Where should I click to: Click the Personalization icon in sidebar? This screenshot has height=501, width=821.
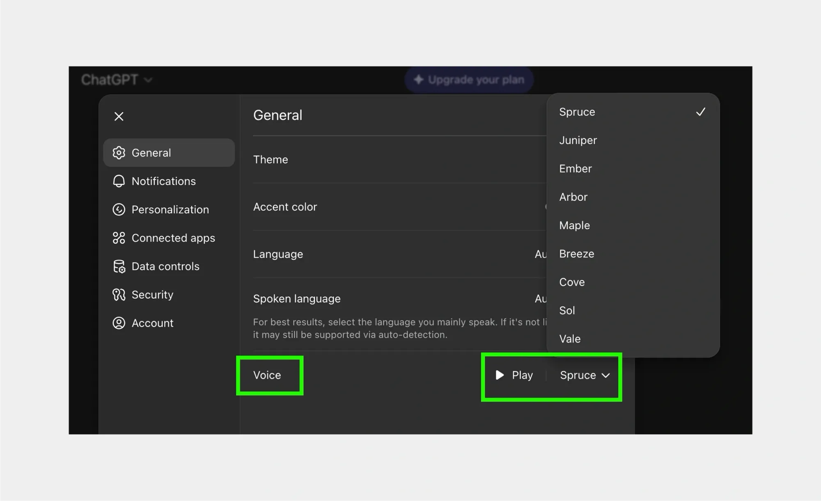pyautogui.click(x=119, y=209)
